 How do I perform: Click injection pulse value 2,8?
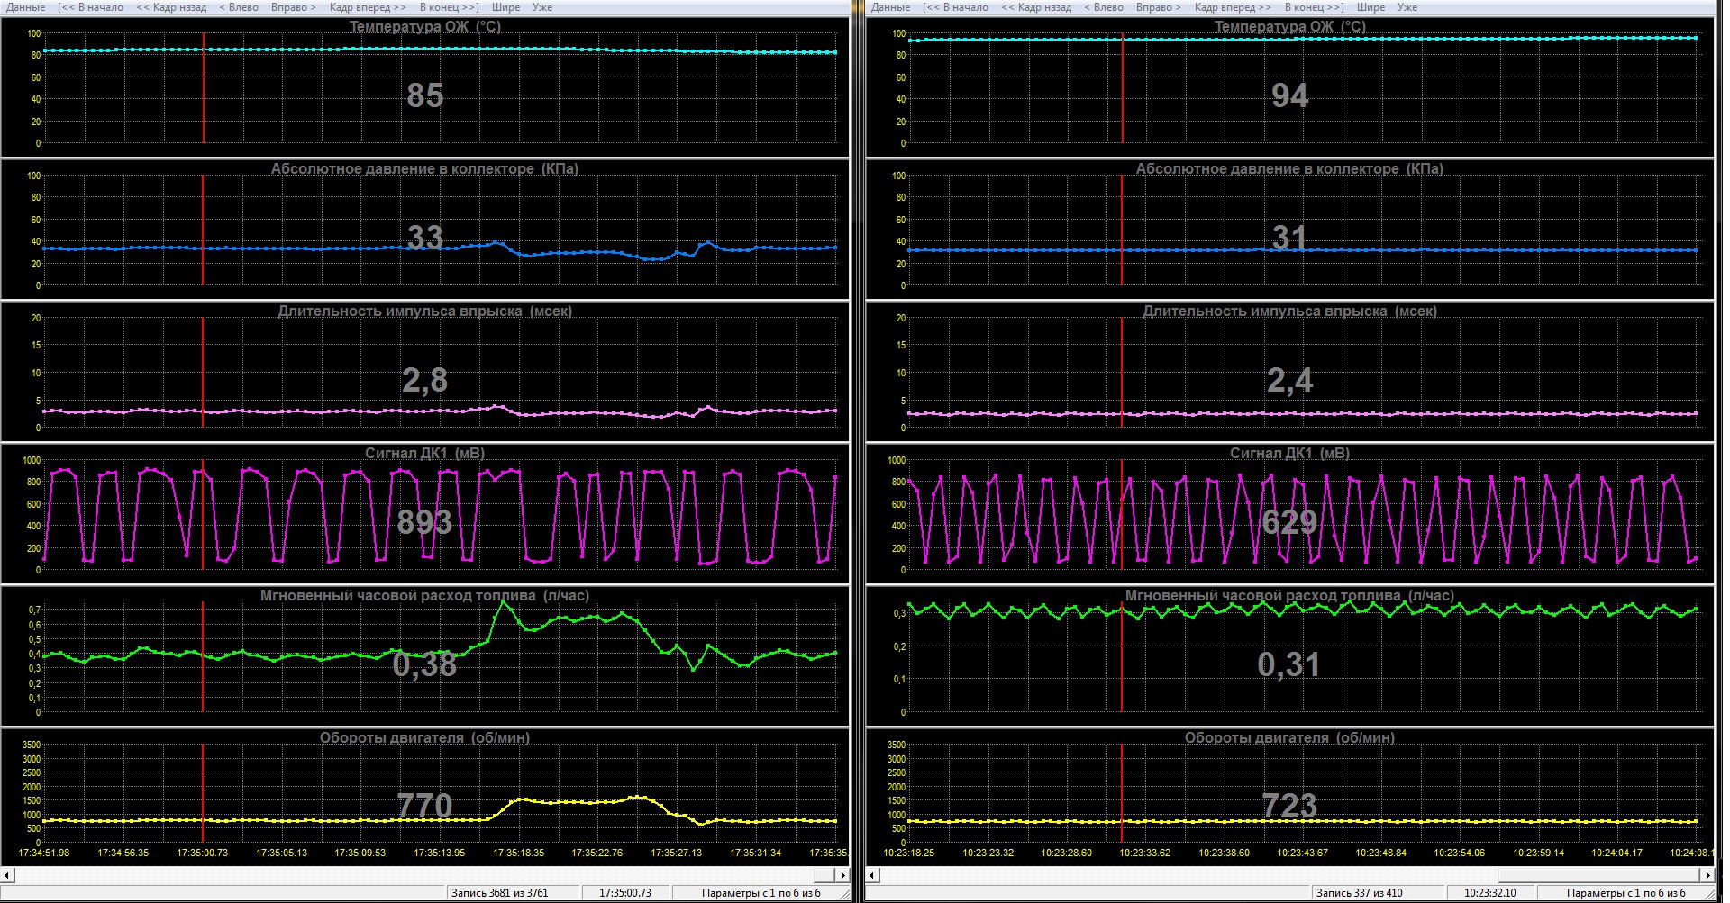(424, 381)
